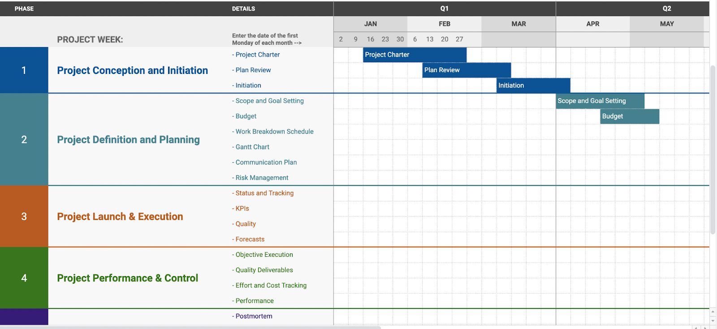Click the horizontal scroll left arrow

[695, 327]
